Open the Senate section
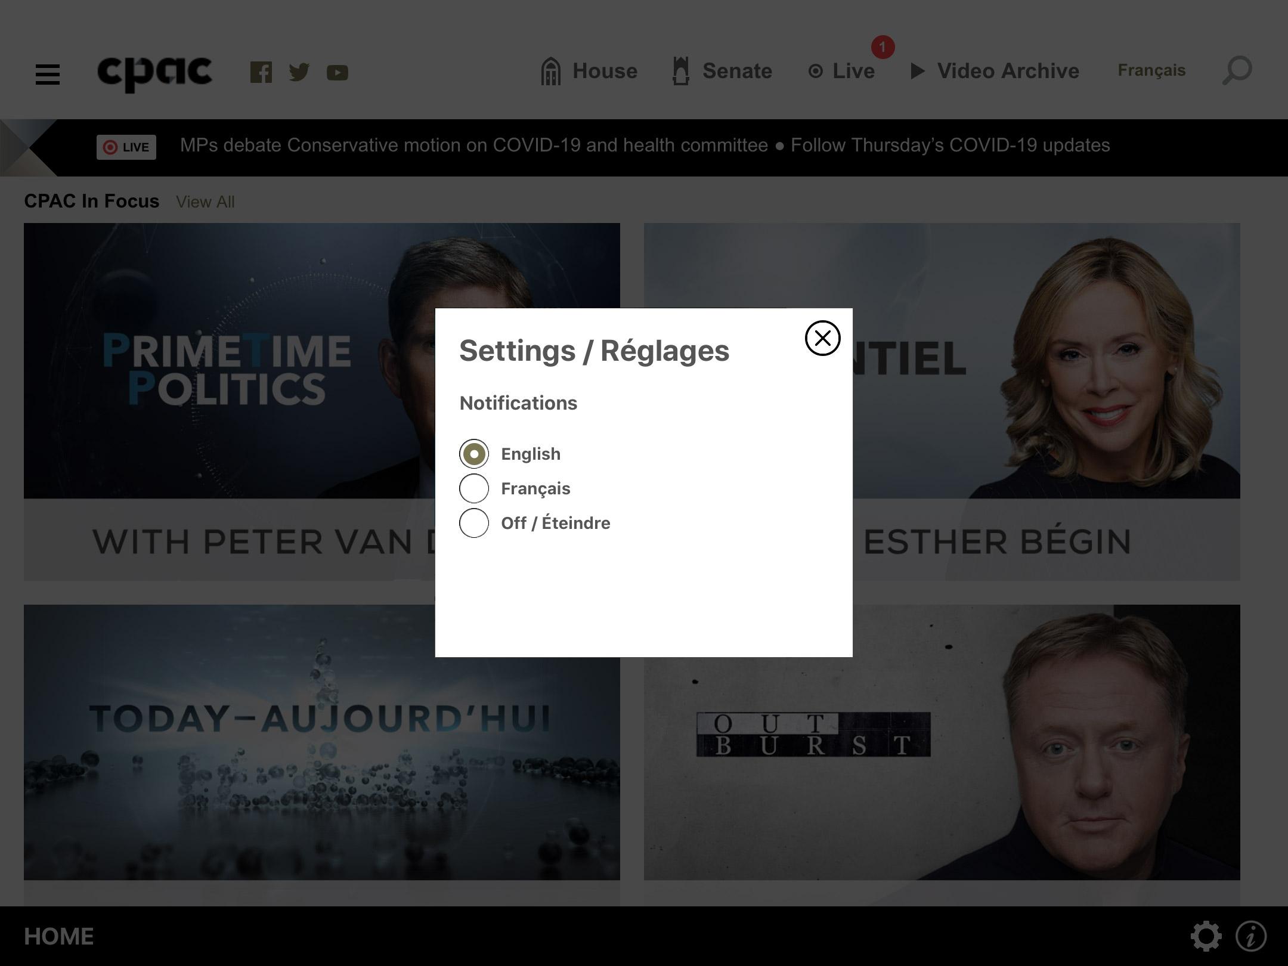 (x=722, y=71)
